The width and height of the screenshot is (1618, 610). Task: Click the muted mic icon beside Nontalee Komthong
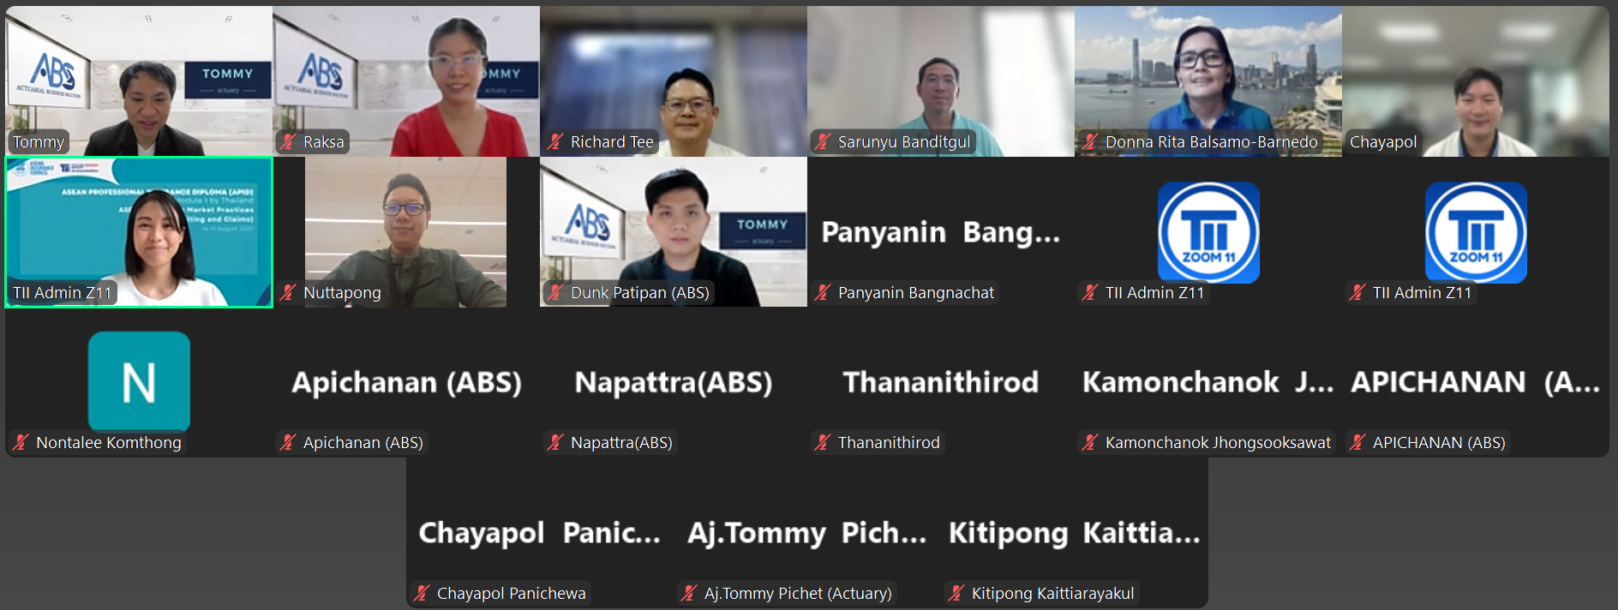21,443
